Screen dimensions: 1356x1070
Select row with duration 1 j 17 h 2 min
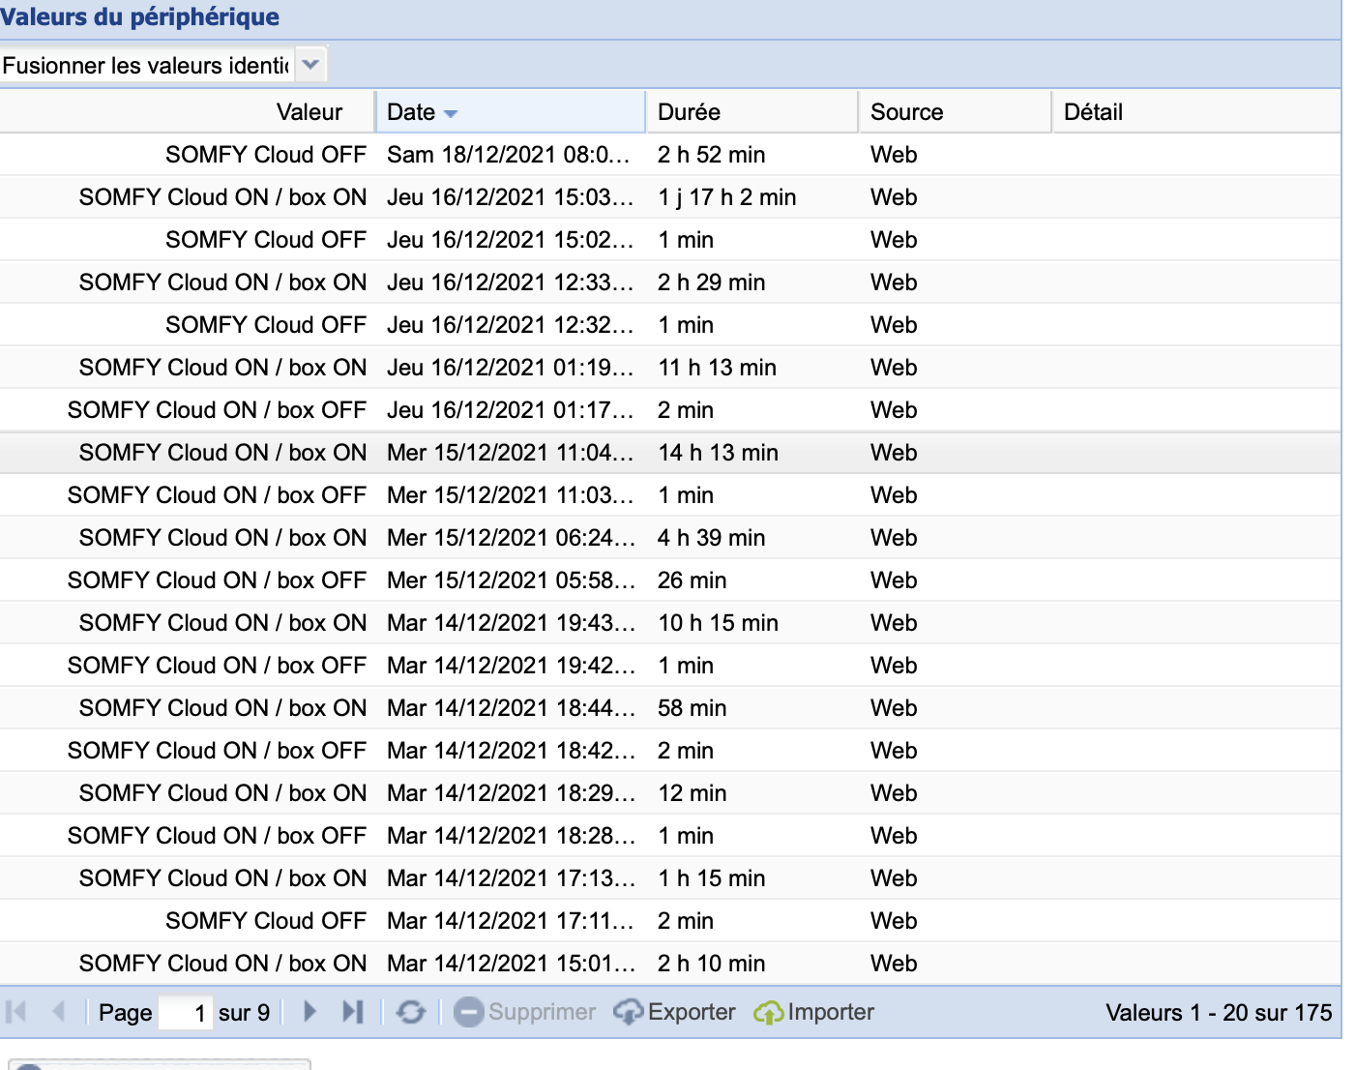tap(670, 197)
